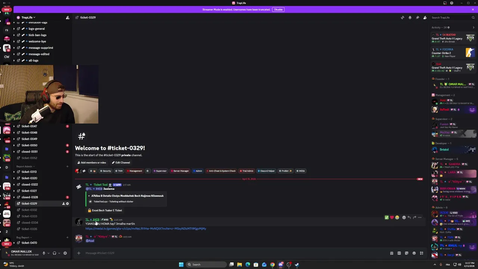Toggle microphone mute
Viewport: 478px width, 269px height.
pyautogui.click(x=44, y=253)
